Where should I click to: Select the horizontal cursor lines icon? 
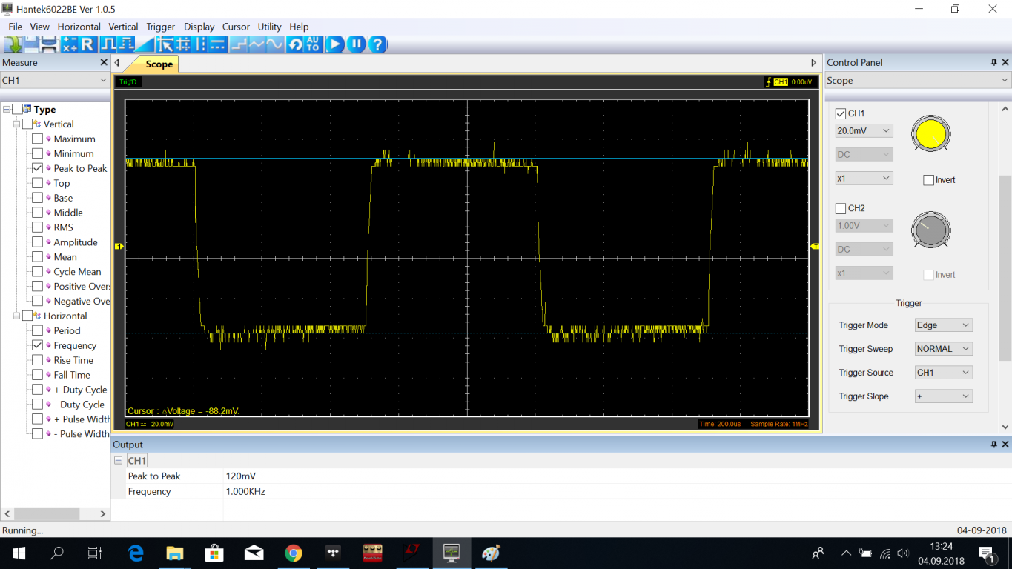(217, 44)
